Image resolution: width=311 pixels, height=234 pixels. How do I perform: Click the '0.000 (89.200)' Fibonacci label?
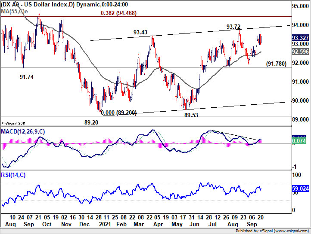tap(118, 112)
